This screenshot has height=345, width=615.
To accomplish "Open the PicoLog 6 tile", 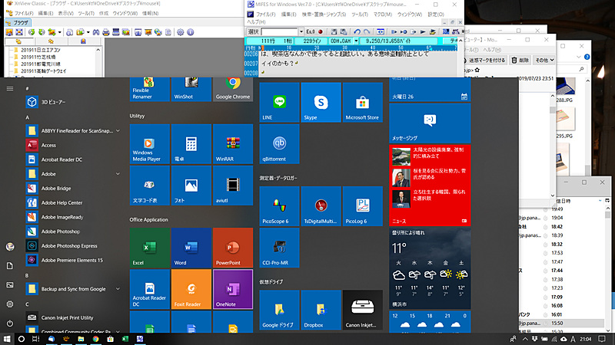I will tap(362, 206).
